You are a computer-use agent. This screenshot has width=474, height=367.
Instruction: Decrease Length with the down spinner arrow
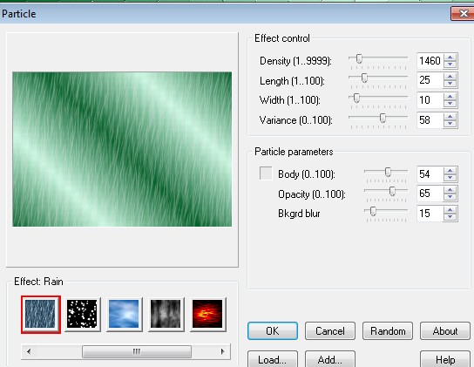coord(450,84)
